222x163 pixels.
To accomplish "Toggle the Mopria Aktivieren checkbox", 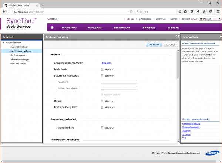I will pyautogui.click(x=102, y=101).
